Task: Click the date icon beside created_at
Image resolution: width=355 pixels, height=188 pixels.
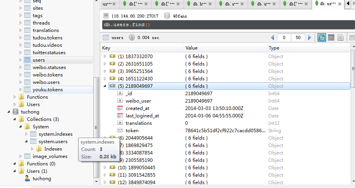Action: tap(120, 108)
